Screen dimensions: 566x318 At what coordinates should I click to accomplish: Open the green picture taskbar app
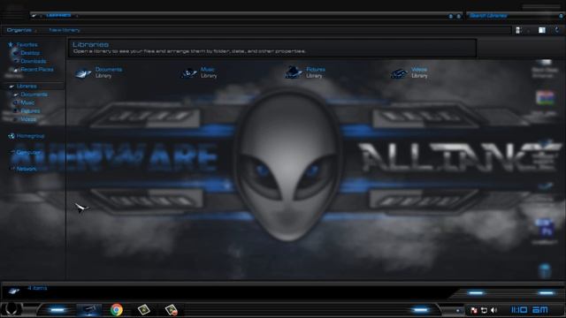click(143, 310)
